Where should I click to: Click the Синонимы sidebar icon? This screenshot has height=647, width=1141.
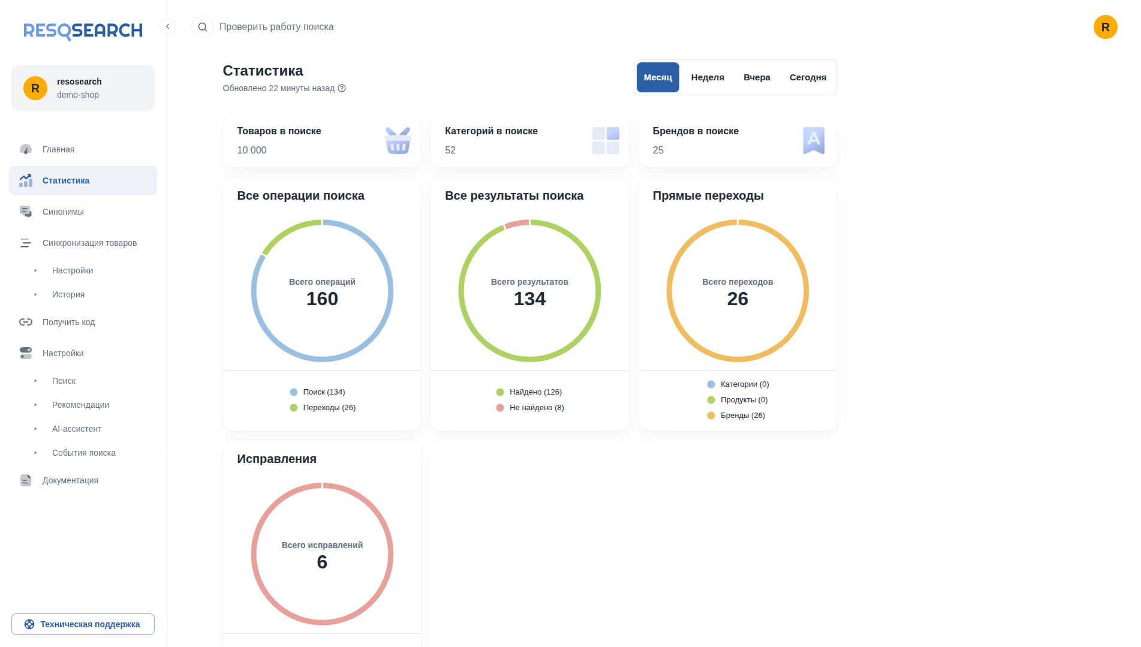(26, 212)
